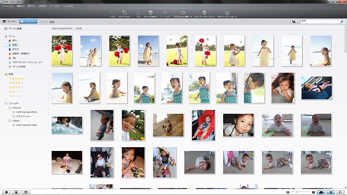Screen dimensions: 347x195
Task: Open the File (ファイル) menu
Action: 7,6
